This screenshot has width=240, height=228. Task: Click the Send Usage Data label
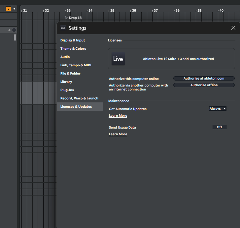122,128
